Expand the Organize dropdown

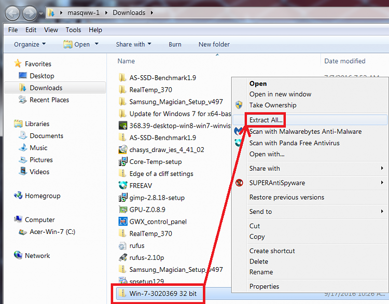(30, 45)
